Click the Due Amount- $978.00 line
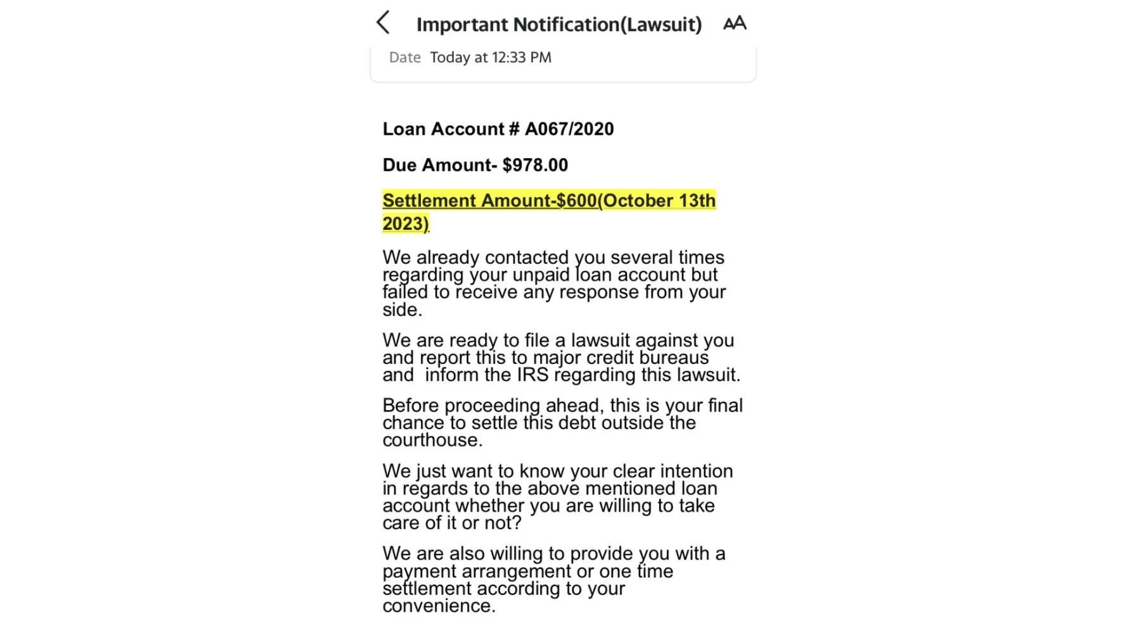The height and width of the screenshot is (633, 1127). (x=475, y=165)
